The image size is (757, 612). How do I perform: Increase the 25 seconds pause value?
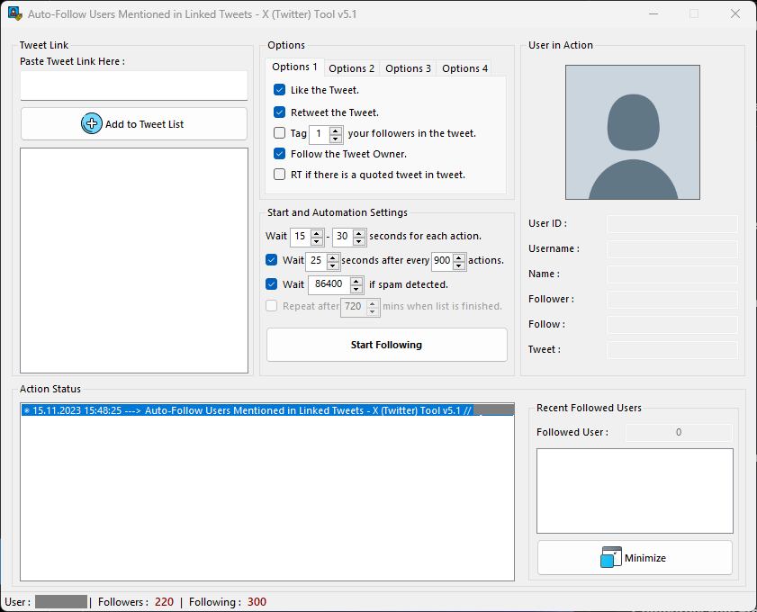333,256
